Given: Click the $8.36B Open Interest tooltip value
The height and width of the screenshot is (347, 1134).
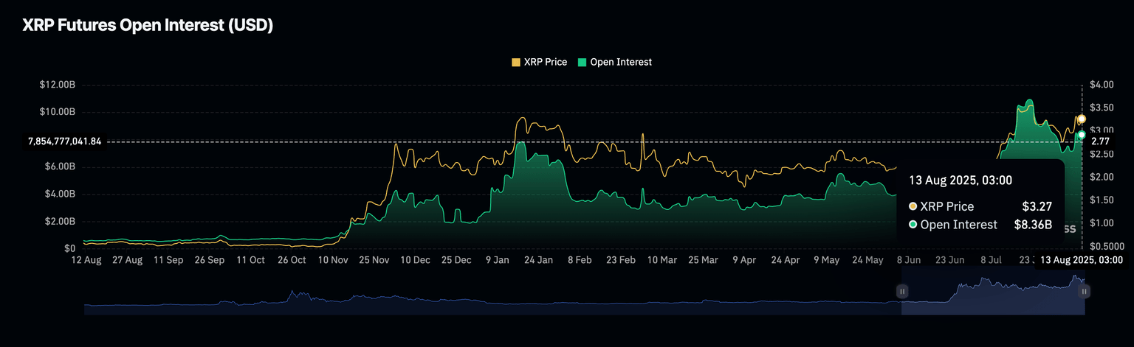Looking at the screenshot, I should click(1032, 225).
